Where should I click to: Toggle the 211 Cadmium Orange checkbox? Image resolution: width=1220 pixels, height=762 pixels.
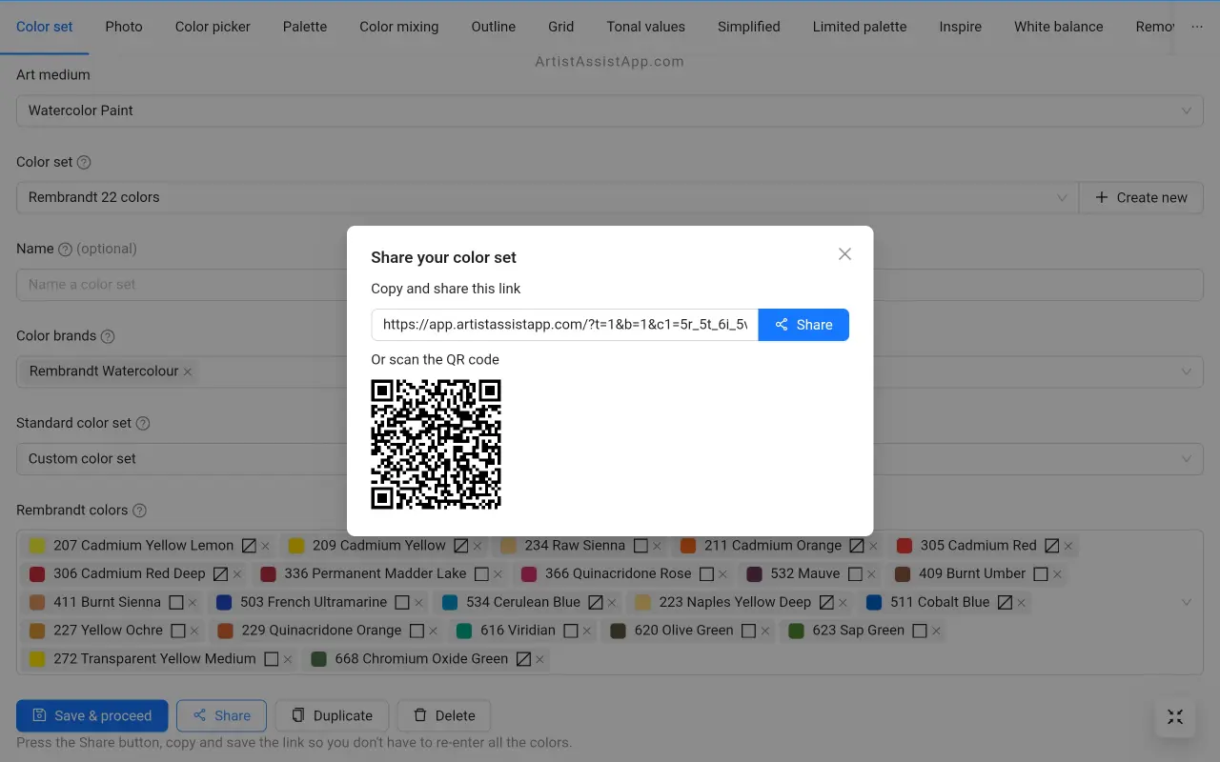click(857, 546)
